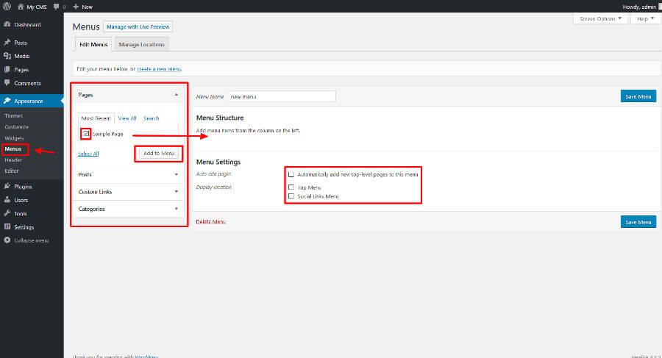Click the Media sidebar icon
Viewport: 662px width, 358px height.
pyautogui.click(x=7, y=56)
